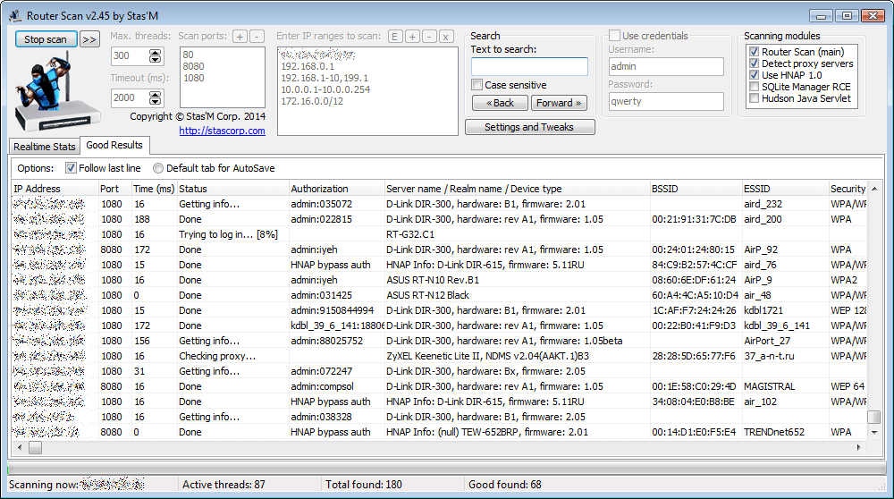Uncheck Router Scan (main) module
Viewport: 894px width, 499px height.
point(754,52)
